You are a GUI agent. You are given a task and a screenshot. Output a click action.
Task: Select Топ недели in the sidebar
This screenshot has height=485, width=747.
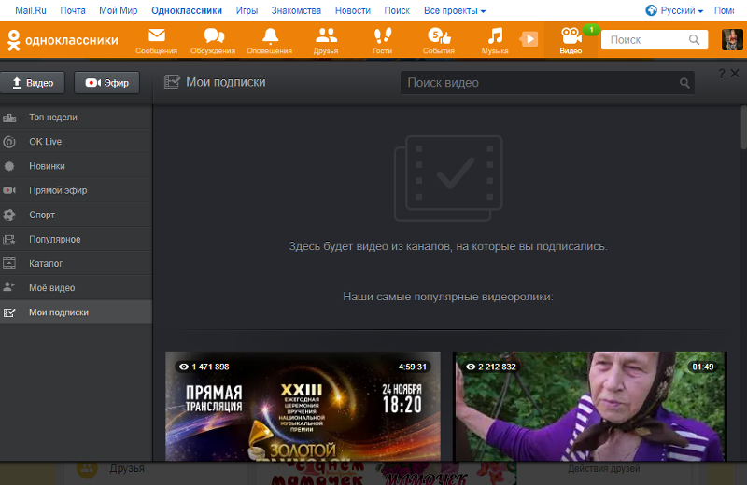coord(53,118)
